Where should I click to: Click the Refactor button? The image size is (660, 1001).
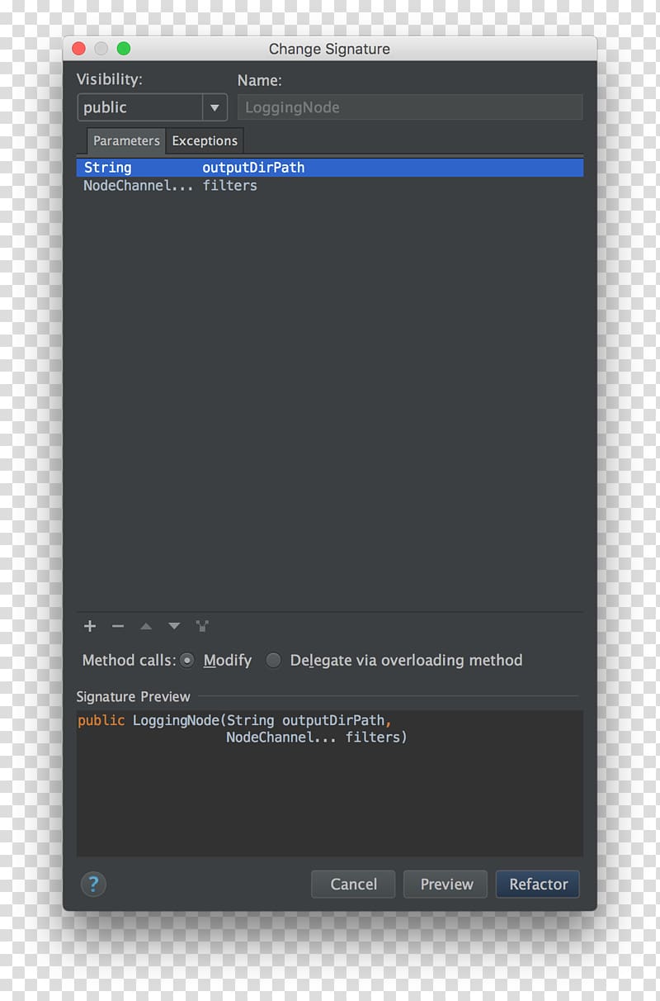538,884
